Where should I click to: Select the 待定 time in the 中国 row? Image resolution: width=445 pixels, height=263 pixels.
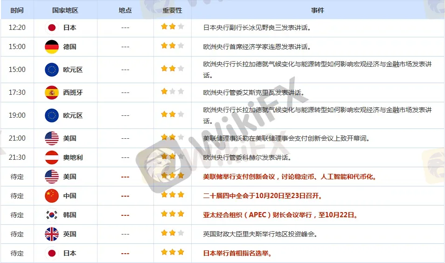click(17, 196)
